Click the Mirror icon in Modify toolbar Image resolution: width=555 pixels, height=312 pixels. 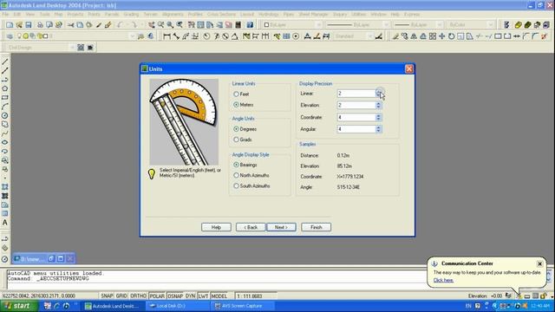coord(414,36)
